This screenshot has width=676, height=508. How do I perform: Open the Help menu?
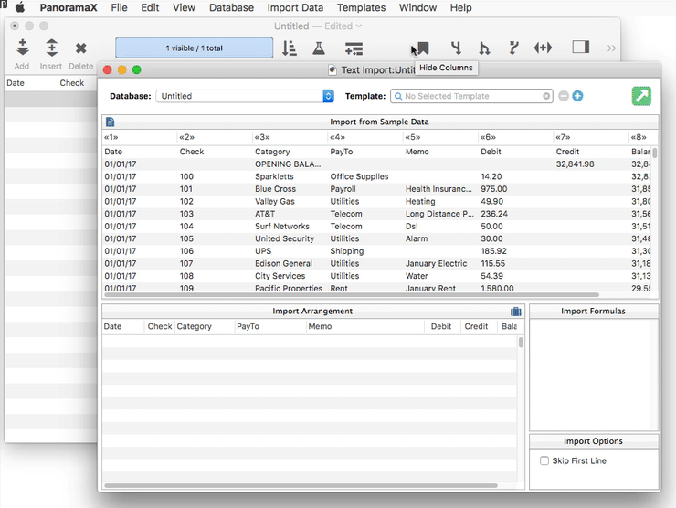[461, 7]
